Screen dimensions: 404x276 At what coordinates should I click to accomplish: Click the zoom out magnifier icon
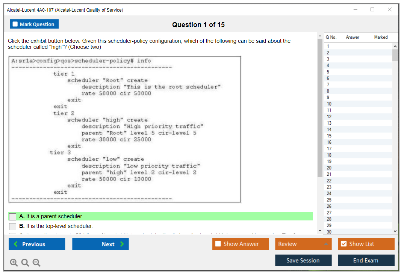(x=36, y=263)
